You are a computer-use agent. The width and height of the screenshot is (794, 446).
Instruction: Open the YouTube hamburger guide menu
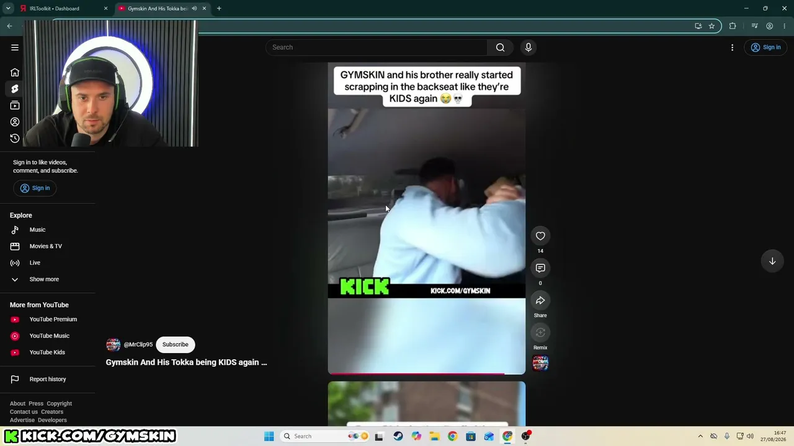pos(15,48)
